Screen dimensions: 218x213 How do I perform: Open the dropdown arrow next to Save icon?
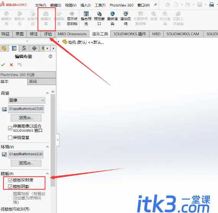point(205,5)
